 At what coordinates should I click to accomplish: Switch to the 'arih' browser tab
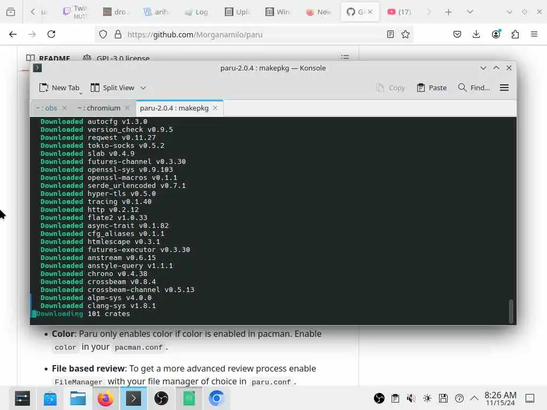pyautogui.click(x=155, y=12)
